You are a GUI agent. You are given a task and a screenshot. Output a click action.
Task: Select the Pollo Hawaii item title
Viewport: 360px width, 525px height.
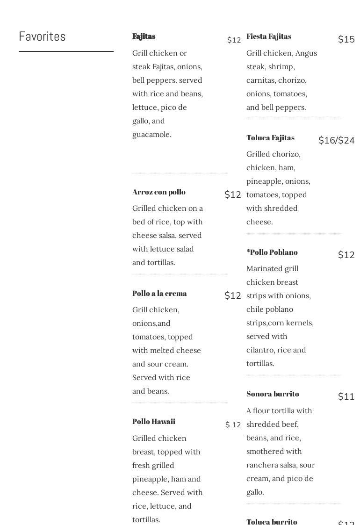[x=154, y=421]
